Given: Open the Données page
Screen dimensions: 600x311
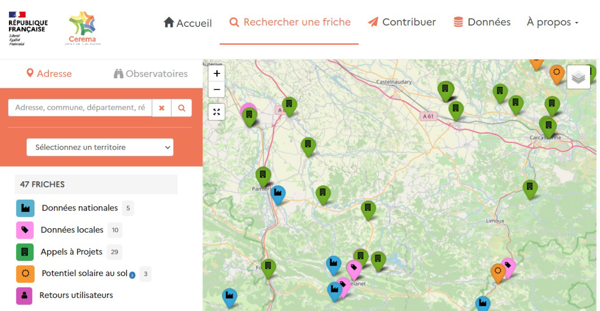Looking at the screenshot, I should tap(482, 22).
